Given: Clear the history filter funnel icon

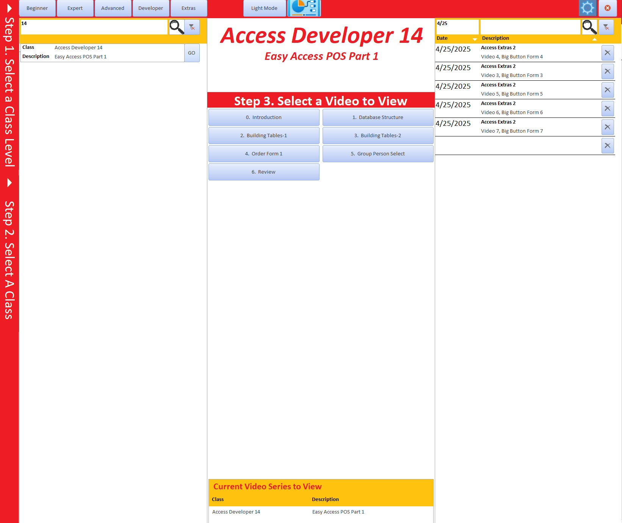Looking at the screenshot, I should coord(606,27).
